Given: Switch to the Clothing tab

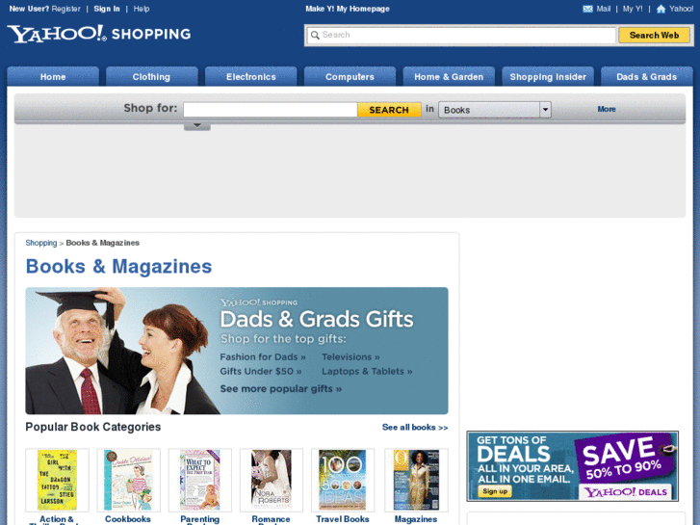Looking at the screenshot, I should click(x=151, y=76).
